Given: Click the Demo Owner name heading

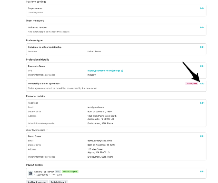Looking at the screenshot, I should [35, 136].
